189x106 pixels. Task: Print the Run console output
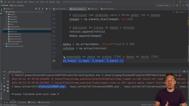point(8,88)
